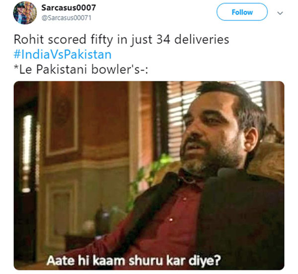Click '34 deliveries' in the tweet
The height and width of the screenshot is (274, 298).
(x=193, y=40)
